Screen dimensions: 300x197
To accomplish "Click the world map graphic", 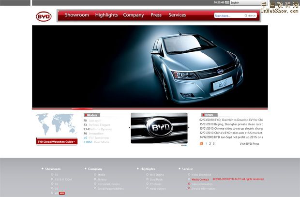I will (56, 124).
